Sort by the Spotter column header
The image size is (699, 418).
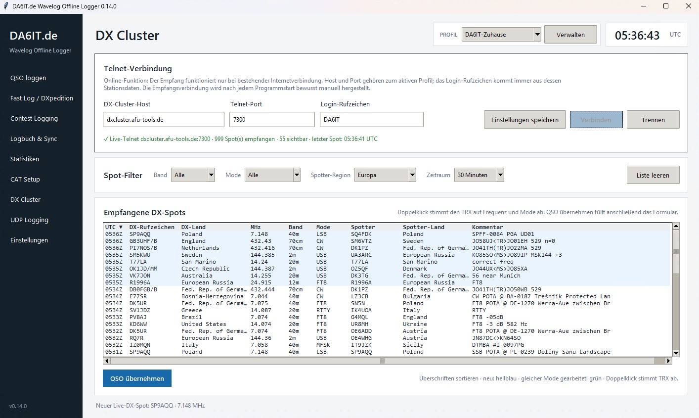363,227
